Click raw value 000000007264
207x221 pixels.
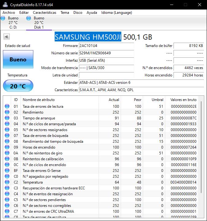(x=183, y=147)
